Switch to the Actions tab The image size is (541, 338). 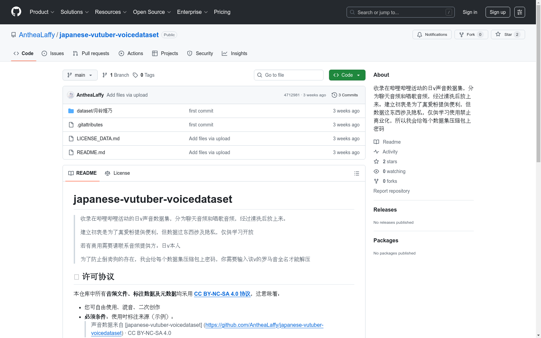(131, 53)
